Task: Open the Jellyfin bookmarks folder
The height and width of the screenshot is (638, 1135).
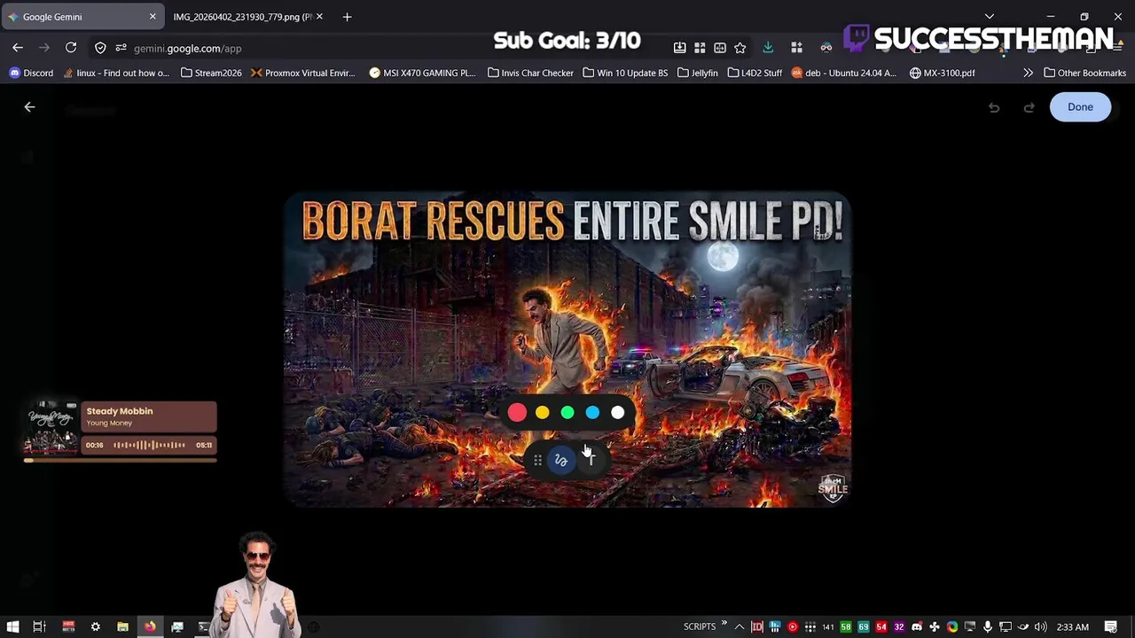Action: 698,73
